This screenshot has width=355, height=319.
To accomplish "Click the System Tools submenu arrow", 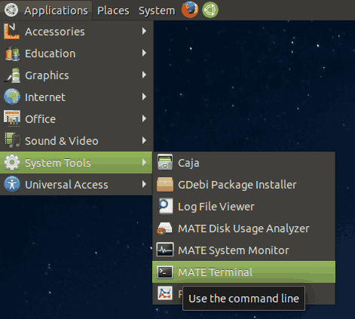I will click(x=144, y=162).
